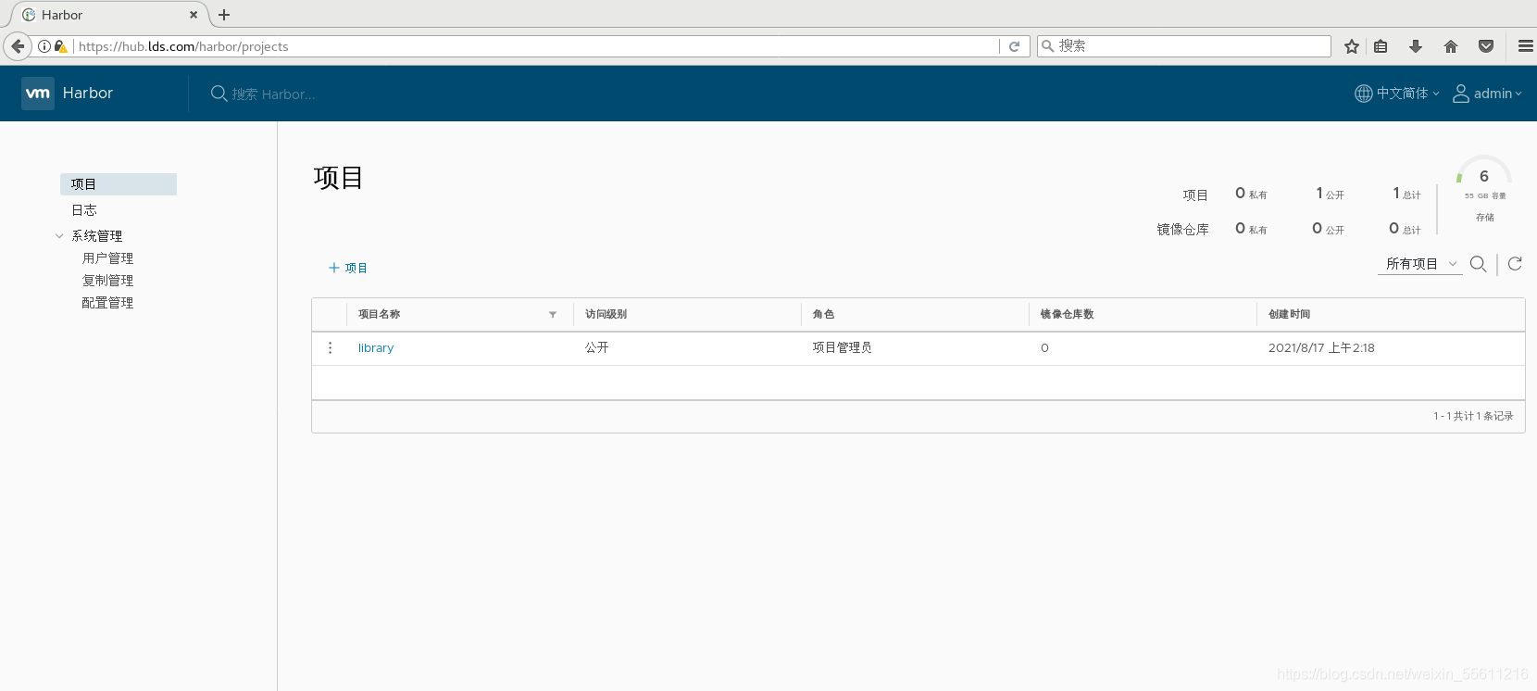Open the browser hamburger menu
Screen dimensions: 1537x691
tap(1525, 46)
